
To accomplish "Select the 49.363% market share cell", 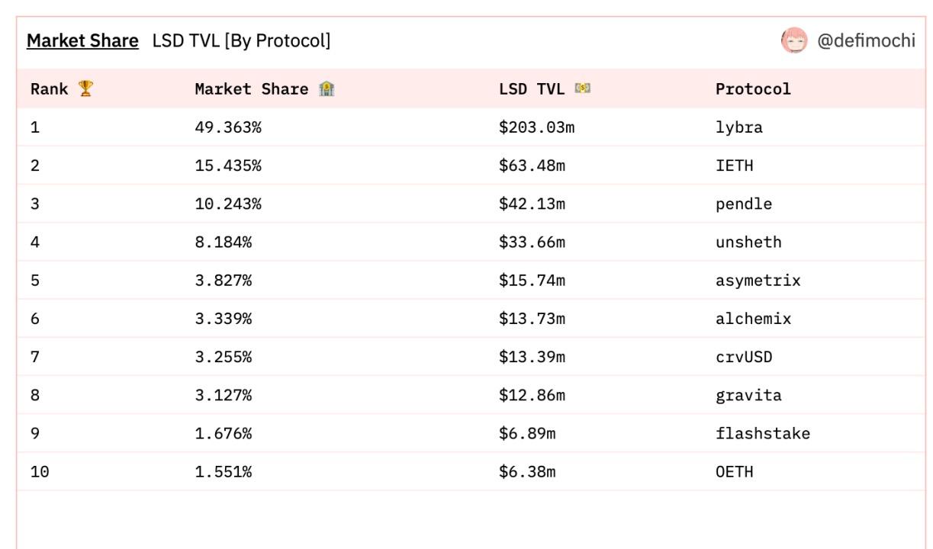I will [227, 127].
